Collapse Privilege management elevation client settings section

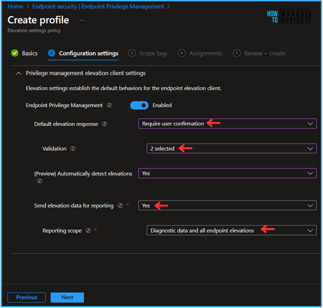point(19,73)
